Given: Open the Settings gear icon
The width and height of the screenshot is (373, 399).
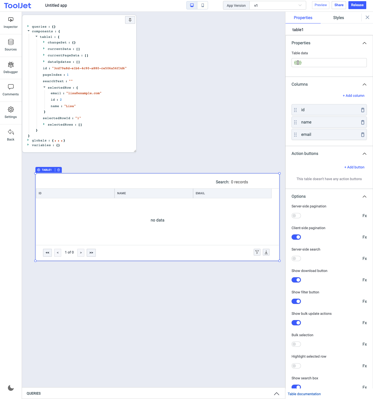Looking at the screenshot, I should click(x=11, y=109).
